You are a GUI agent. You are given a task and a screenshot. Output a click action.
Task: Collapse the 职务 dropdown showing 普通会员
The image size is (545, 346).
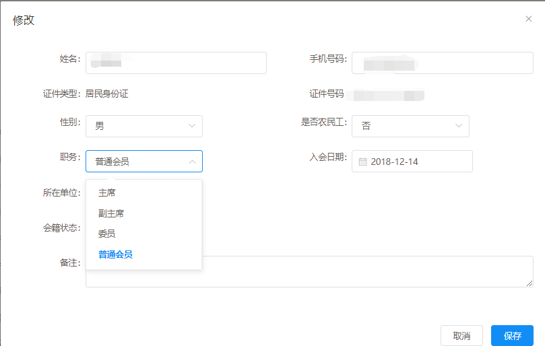[144, 161]
